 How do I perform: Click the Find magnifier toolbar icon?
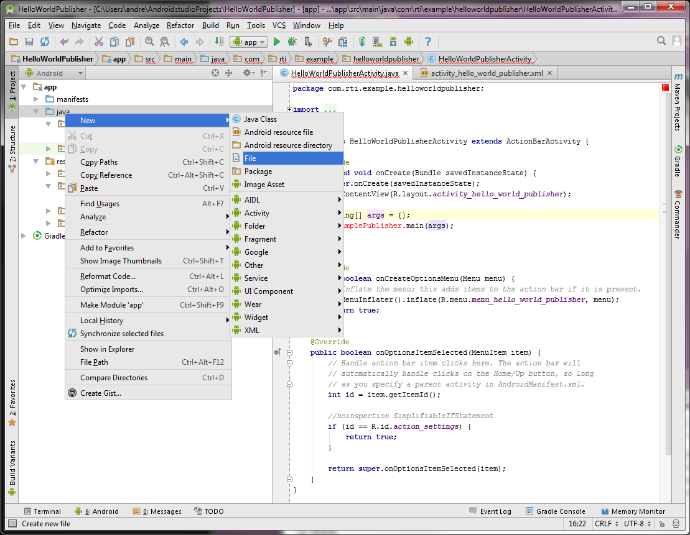[x=149, y=42]
